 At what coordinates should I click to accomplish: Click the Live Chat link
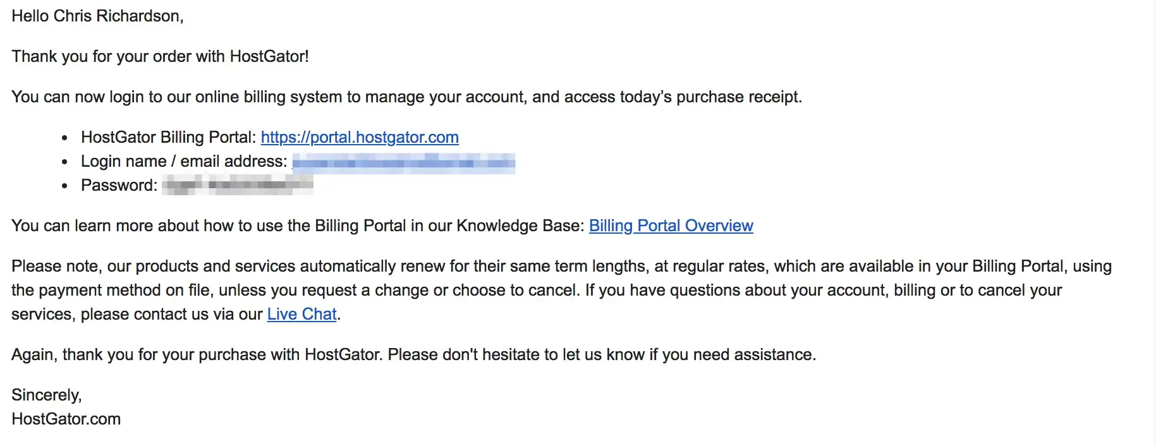click(x=301, y=314)
